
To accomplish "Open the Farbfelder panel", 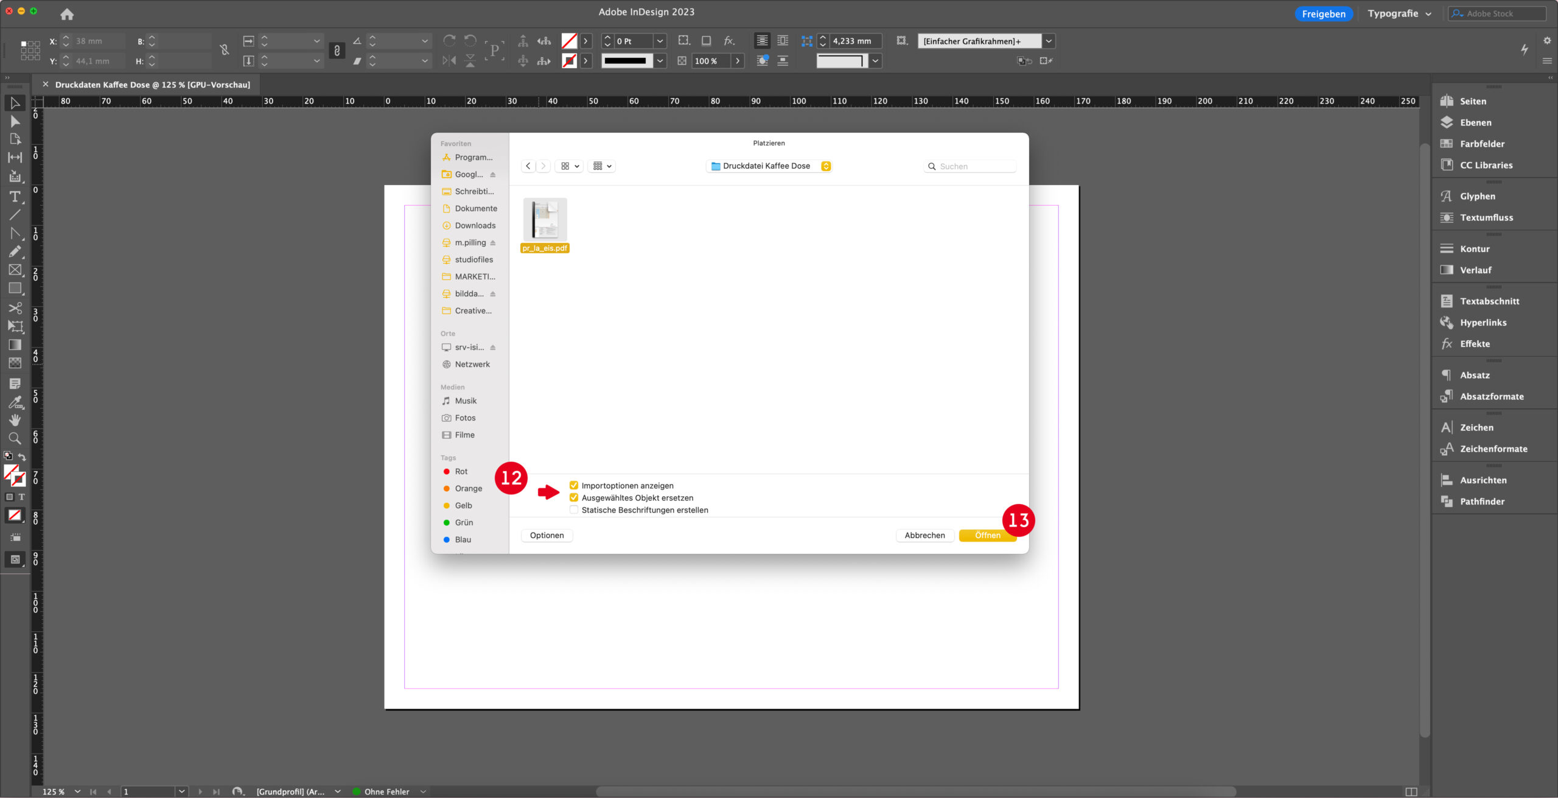I will (x=1482, y=144).
